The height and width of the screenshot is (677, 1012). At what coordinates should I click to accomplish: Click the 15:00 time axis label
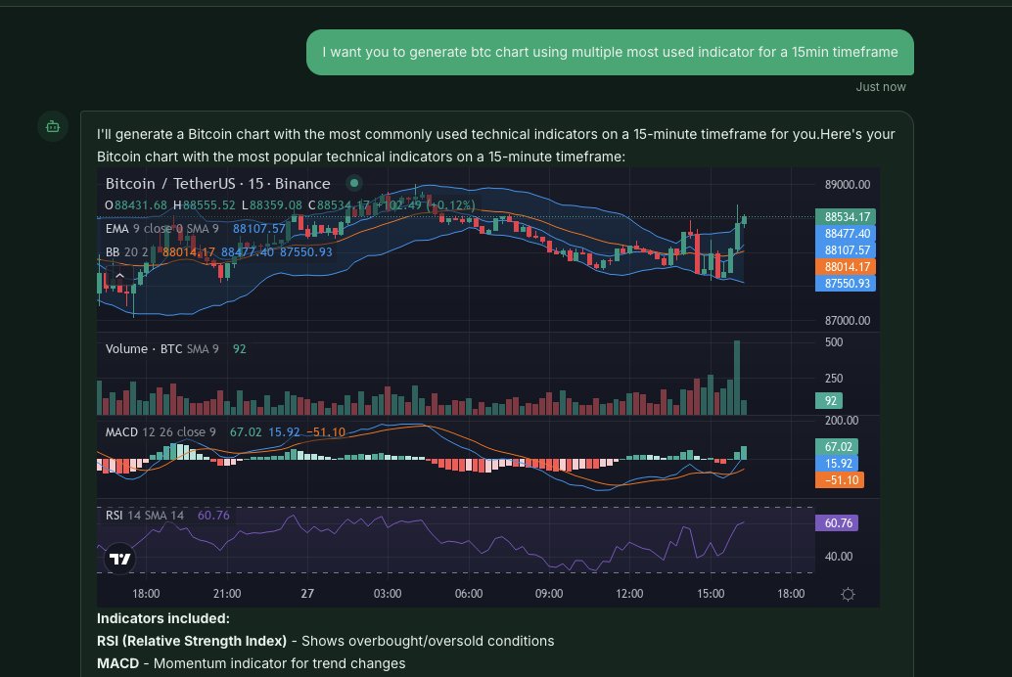[x=711, y=594]
